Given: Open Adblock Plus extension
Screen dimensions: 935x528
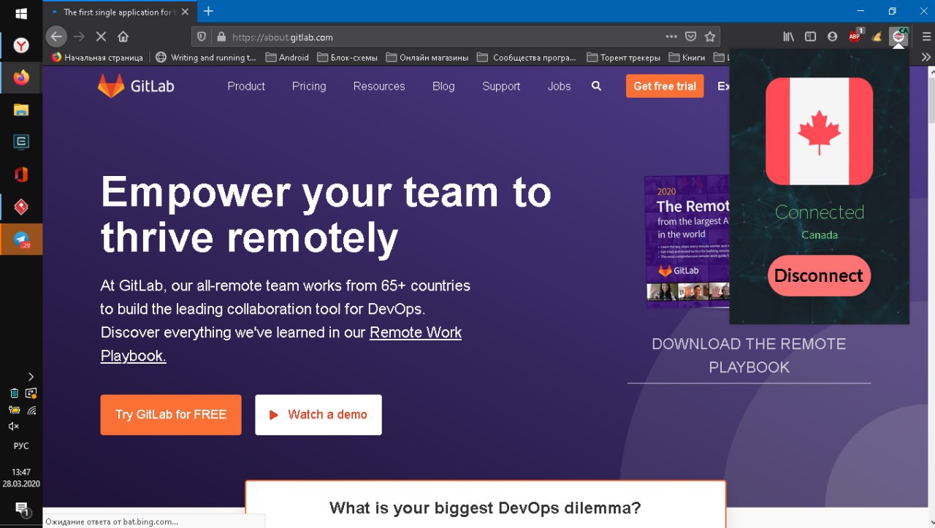Looking at the screenshot, I should (x=855, y=36).
